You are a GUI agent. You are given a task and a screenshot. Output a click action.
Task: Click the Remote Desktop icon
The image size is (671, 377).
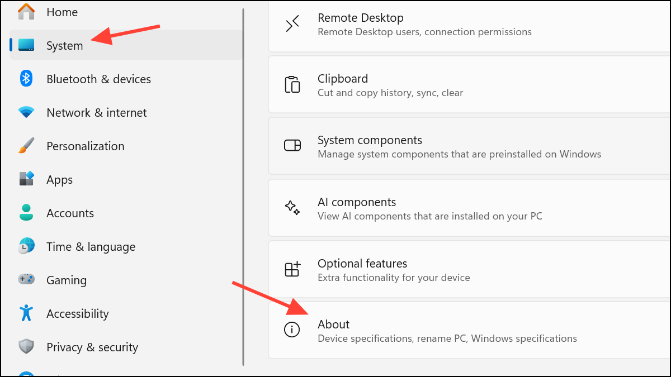[x=292, y=23]
